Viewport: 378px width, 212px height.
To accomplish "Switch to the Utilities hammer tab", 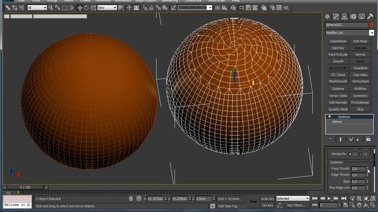I will tap(370, 16).
